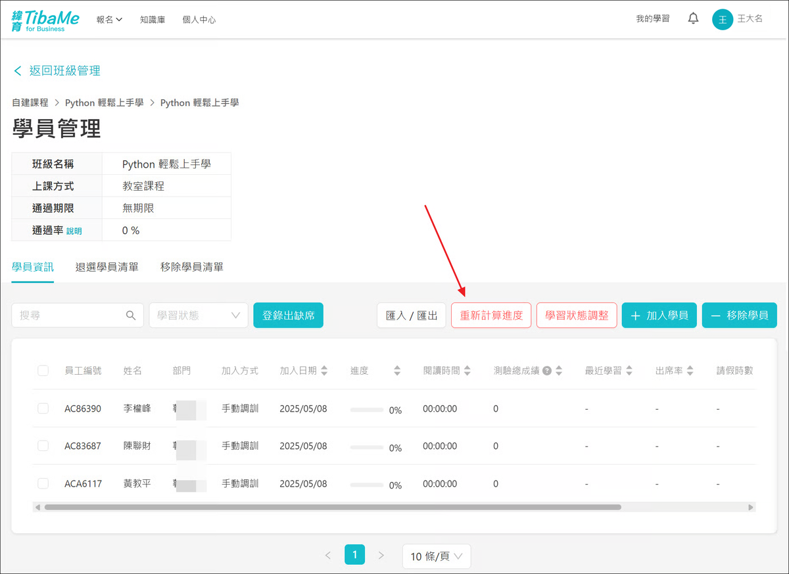The width and height of the screenshot is (789, 574).
Task: Click the student search input field
Action: (x=69, y=316)
